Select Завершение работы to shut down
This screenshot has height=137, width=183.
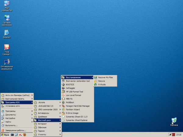click(15, 130)
